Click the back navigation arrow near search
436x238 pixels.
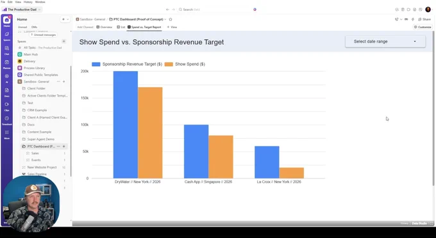pyautogui.click(x=167, y=10)
